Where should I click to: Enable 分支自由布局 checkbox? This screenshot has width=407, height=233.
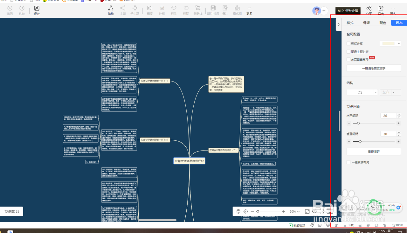348,59
